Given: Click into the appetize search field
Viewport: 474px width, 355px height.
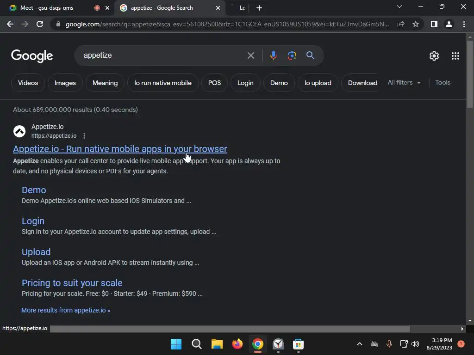Looking at the screenshot, I should 163,55.
